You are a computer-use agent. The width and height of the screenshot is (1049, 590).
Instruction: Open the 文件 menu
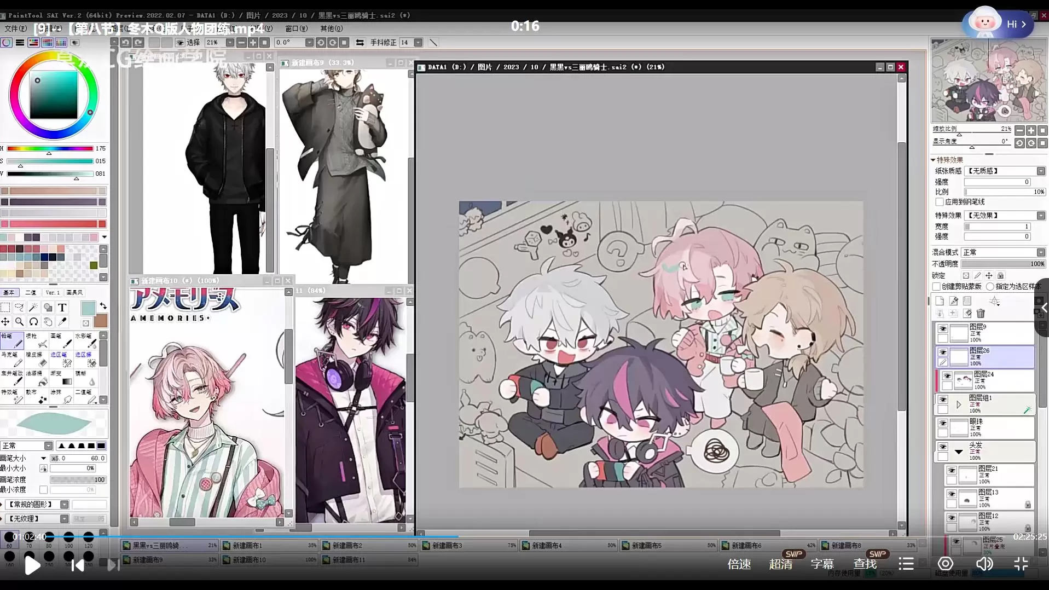15,28
